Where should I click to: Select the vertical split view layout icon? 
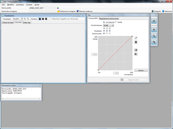pos(43,19)
